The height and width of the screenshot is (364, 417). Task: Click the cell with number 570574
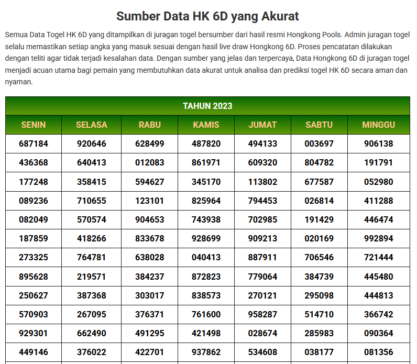(x=92, y=219)
